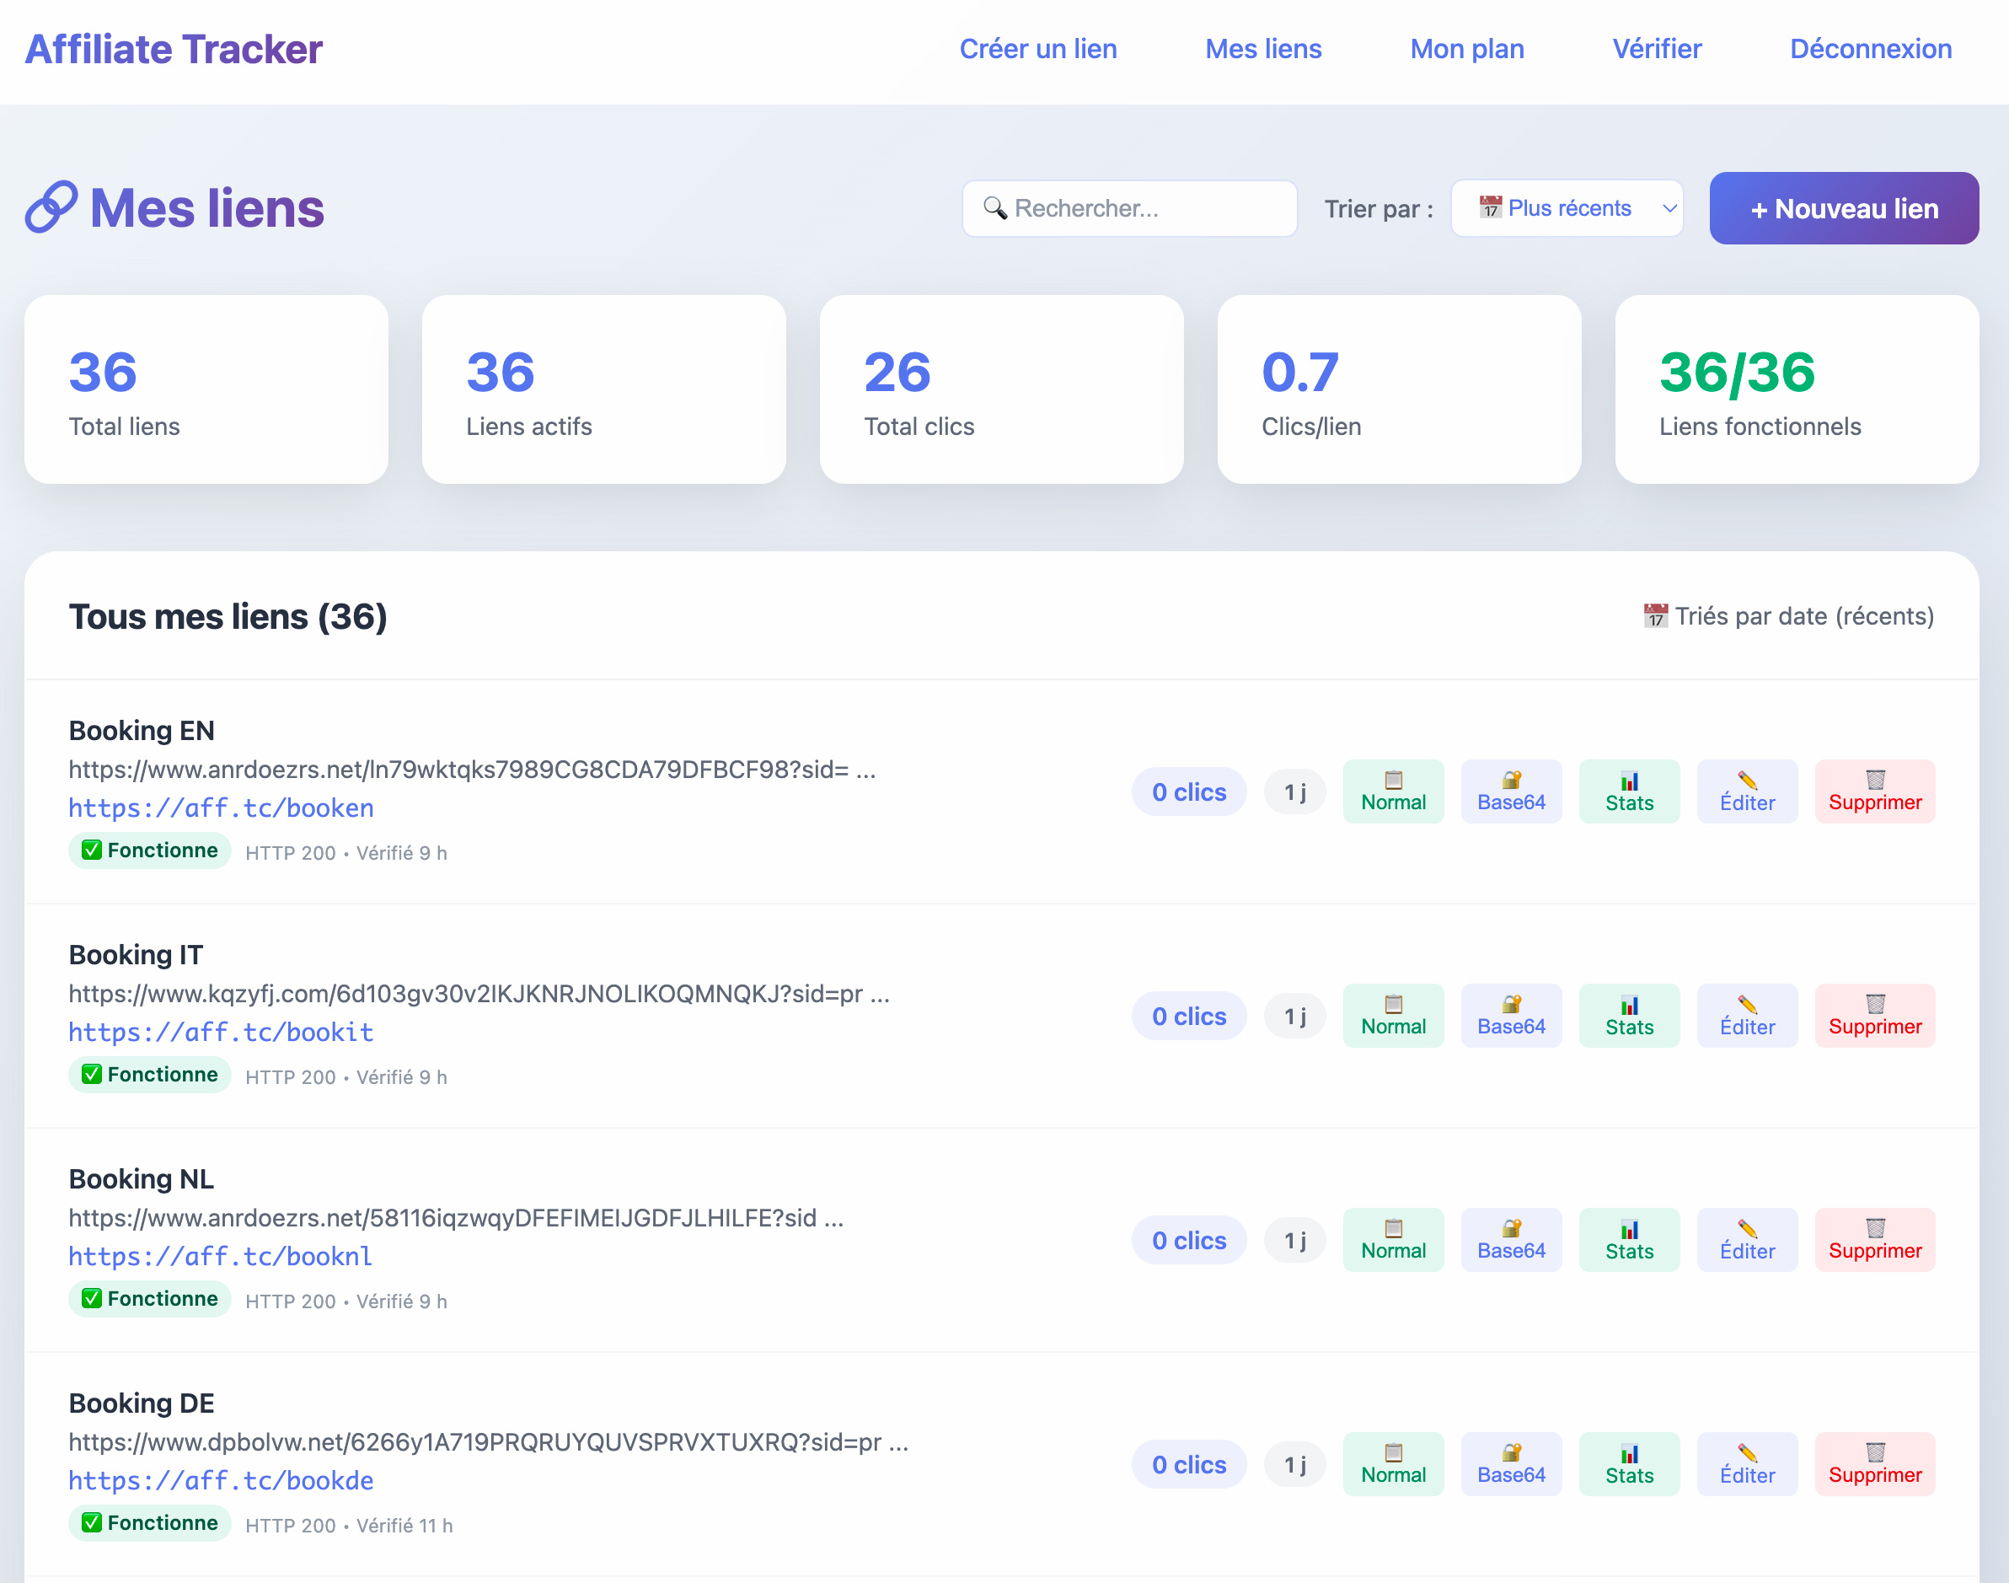Image resolution: width=2009 pixels, height=1583 pixels.
Task: Click 'Tous mes liens (36)' heading
Action: (228, 616)
